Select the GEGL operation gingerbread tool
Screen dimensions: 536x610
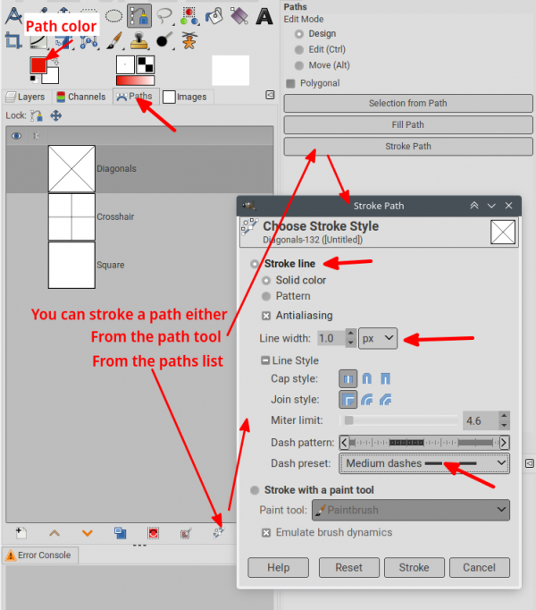(x=189, y=40)
